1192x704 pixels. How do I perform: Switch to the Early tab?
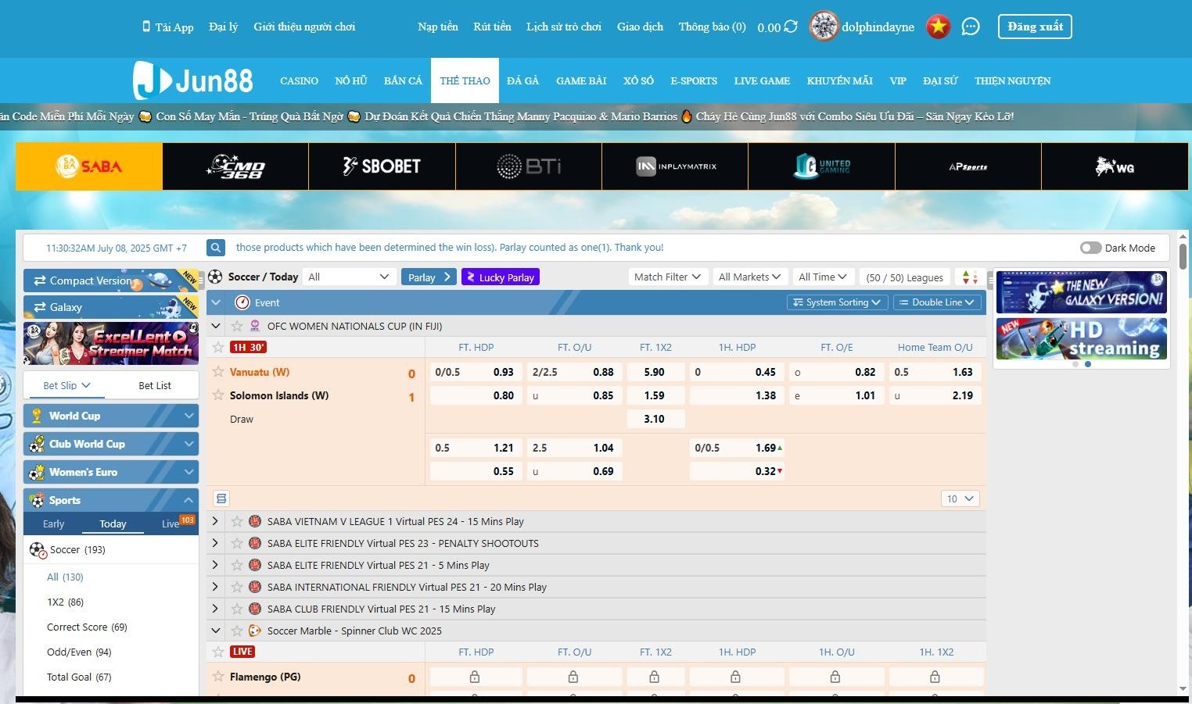tap(54, 524)
